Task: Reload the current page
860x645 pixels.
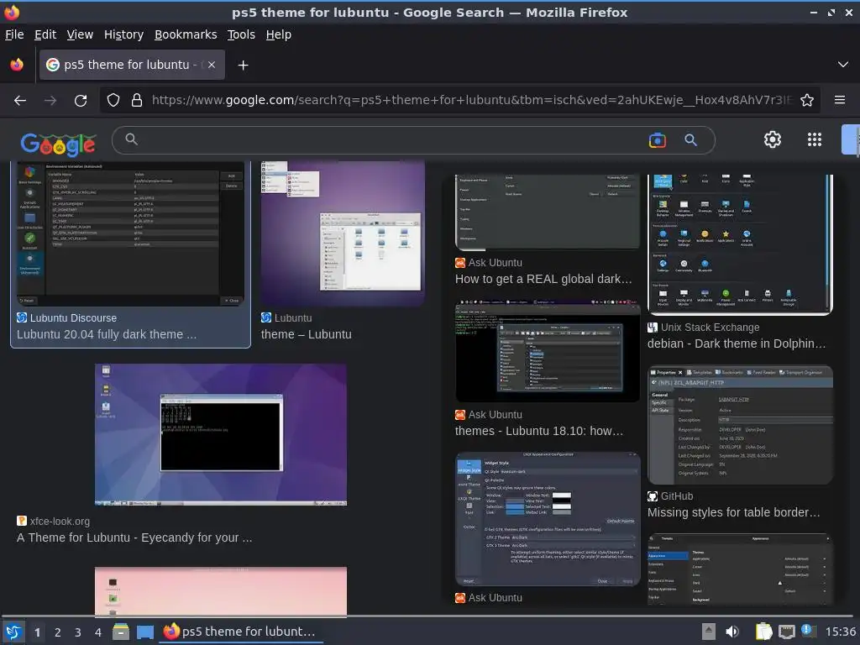Action: 81,101
